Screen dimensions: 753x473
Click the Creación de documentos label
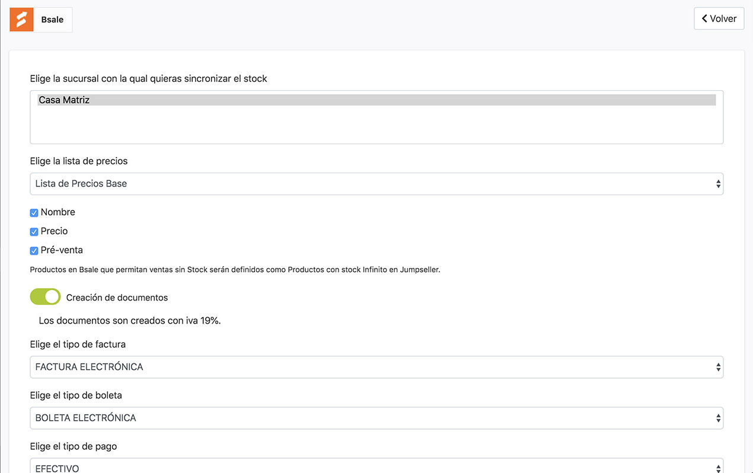click(117, 298)
